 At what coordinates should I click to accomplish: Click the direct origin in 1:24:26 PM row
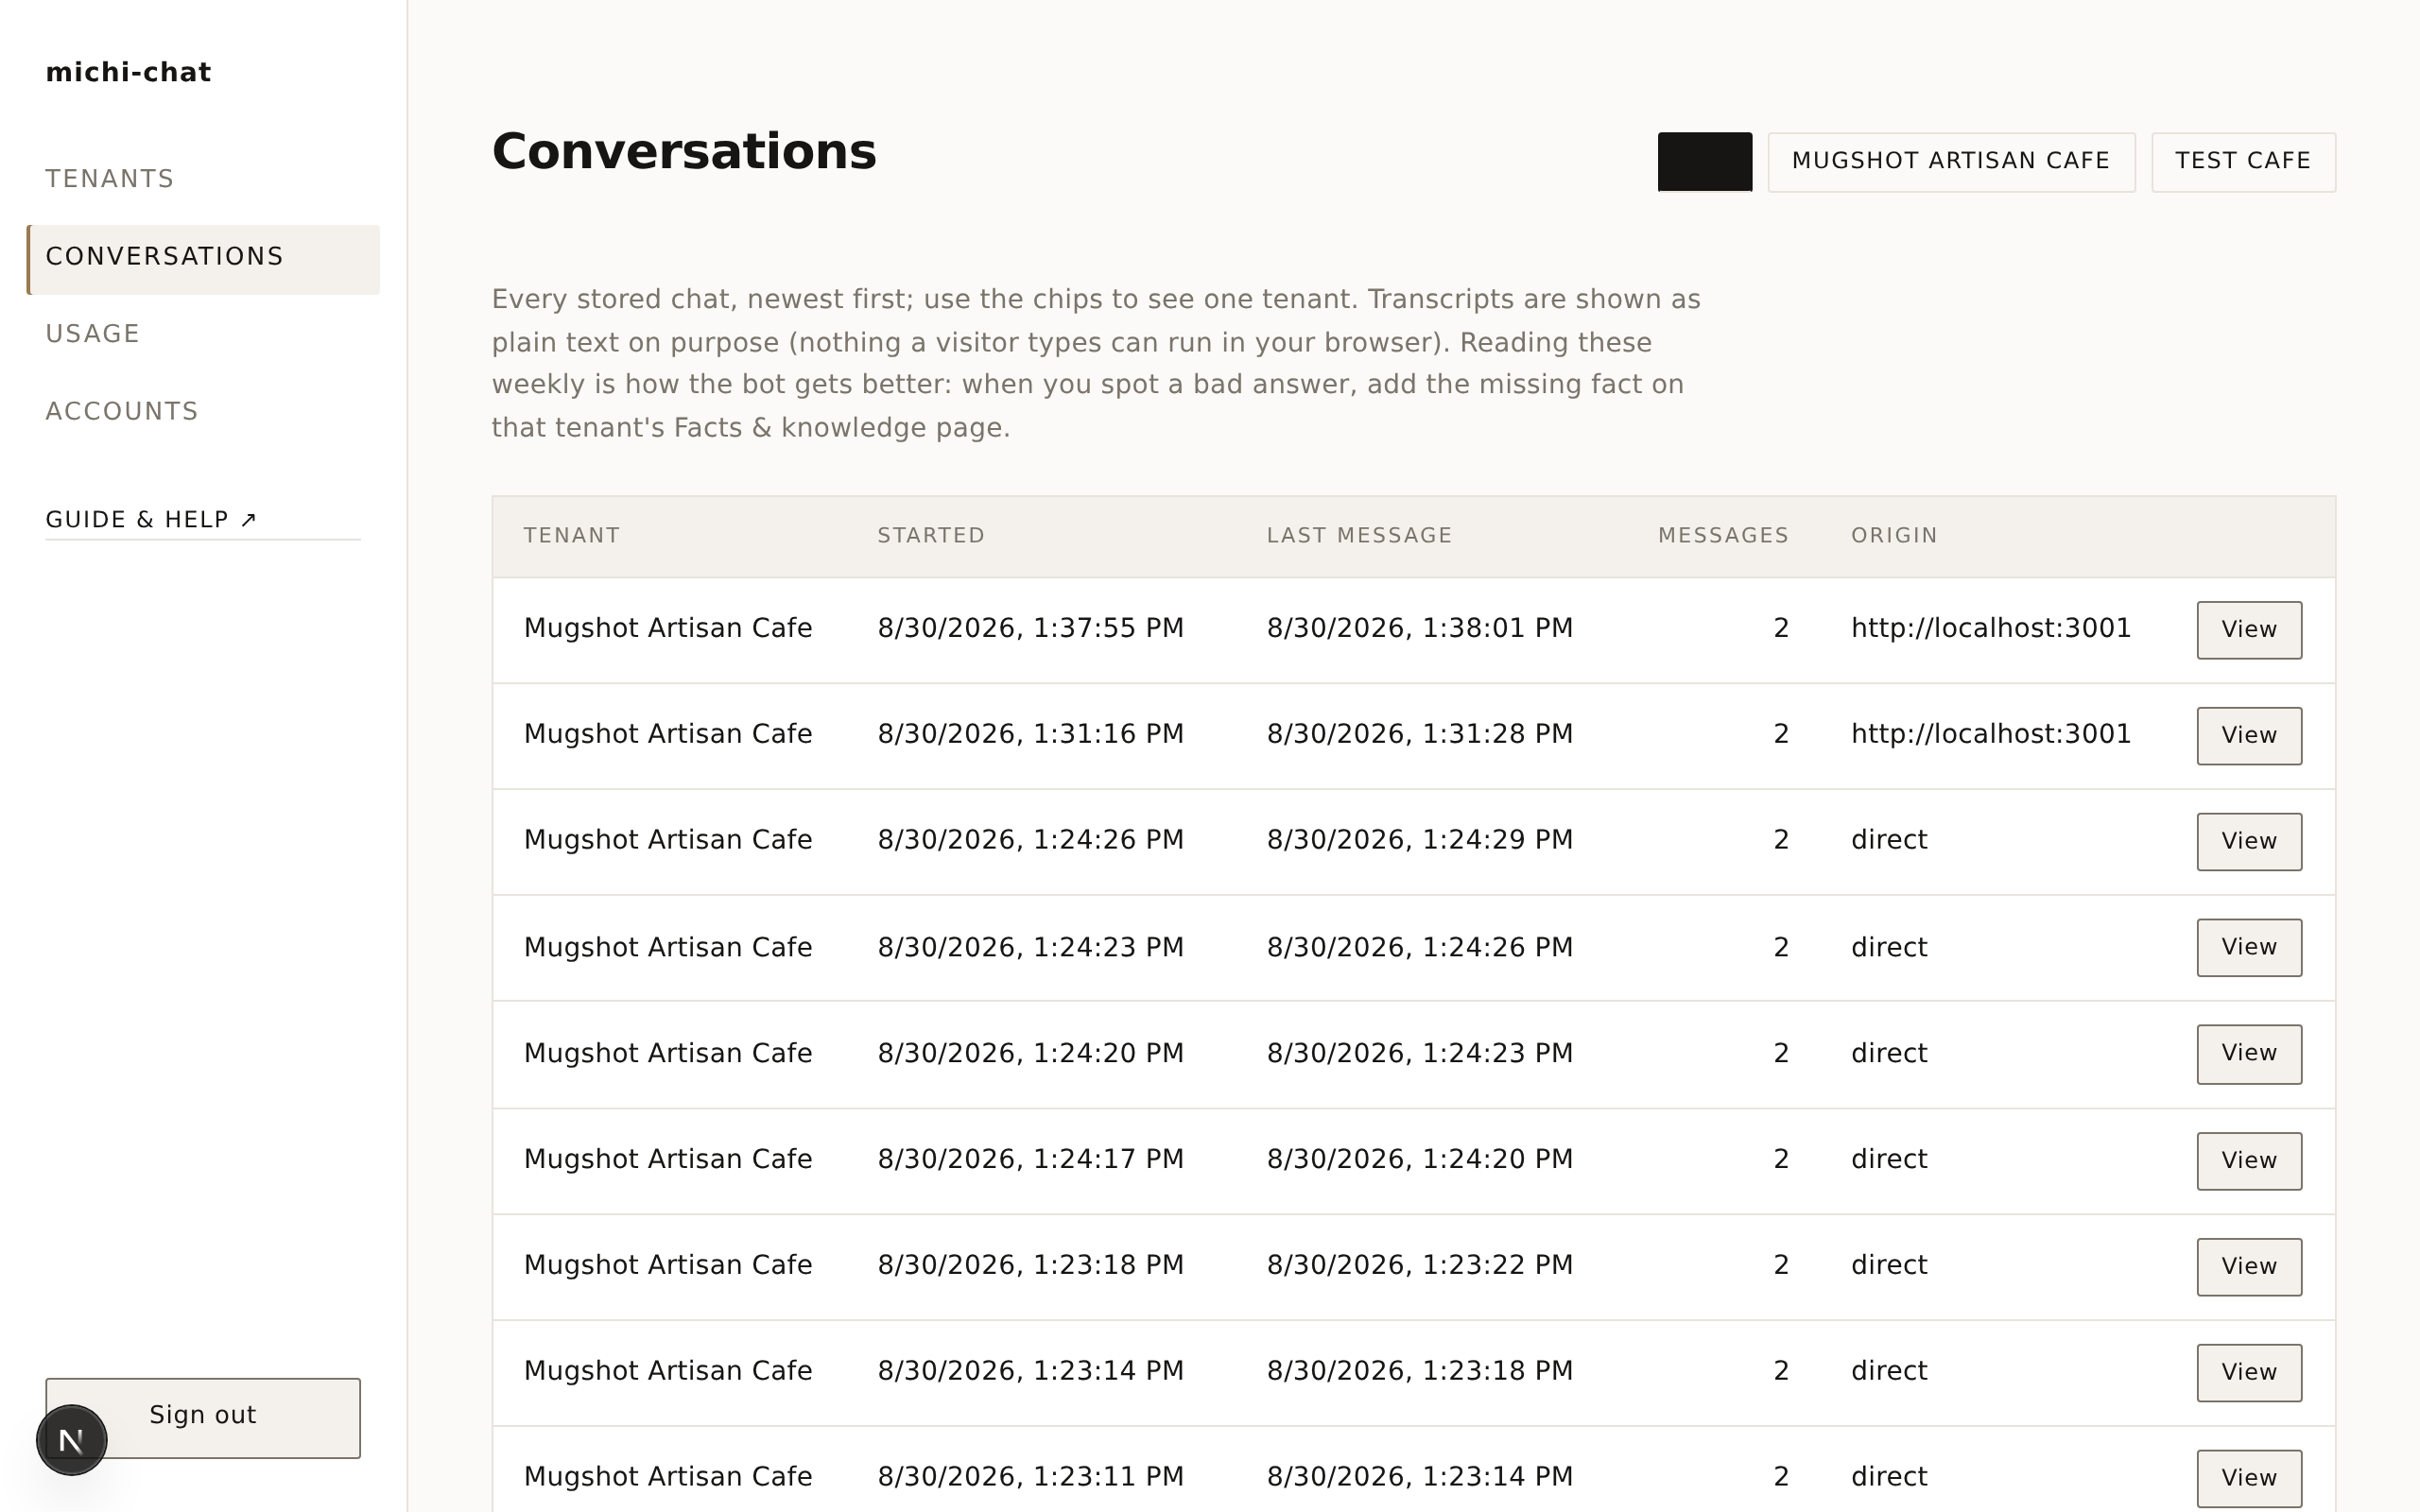click(x=1888, y=840)
